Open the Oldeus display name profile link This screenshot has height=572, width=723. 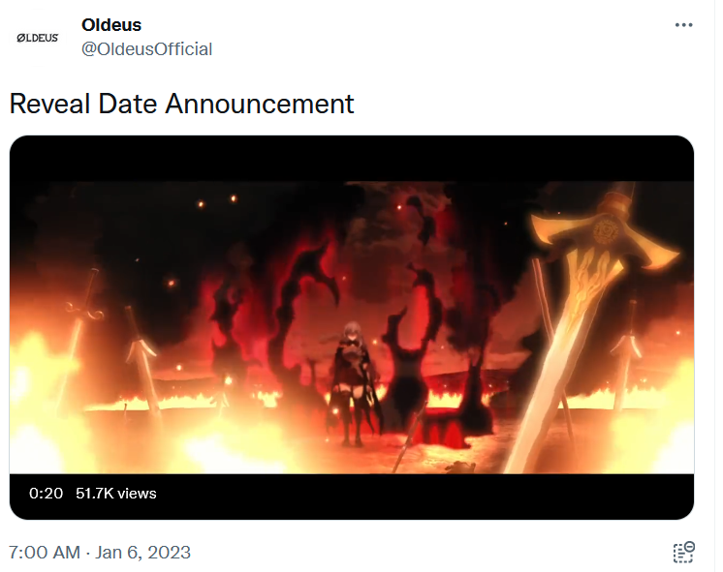point(111,24)
